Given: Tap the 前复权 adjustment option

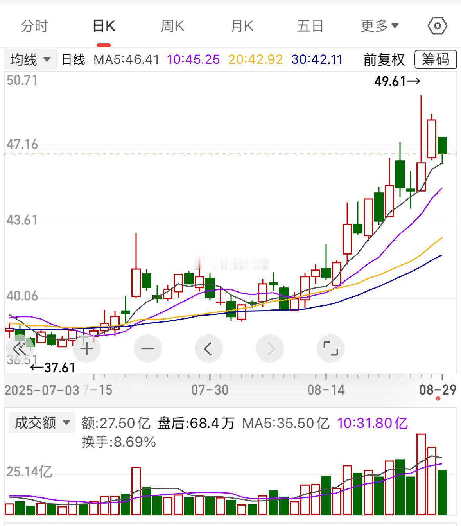Looking at the screenshot, I should [384, 59].
